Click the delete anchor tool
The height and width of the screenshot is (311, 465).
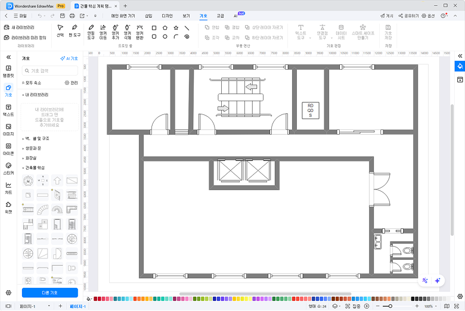(x=128, y=32)
